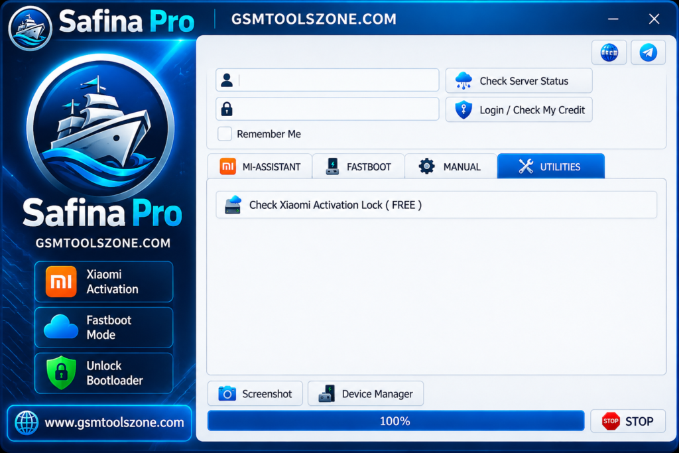Screen dimensions: 679x453
Task: Click the Remember Me label text
Action: (269, 134)
